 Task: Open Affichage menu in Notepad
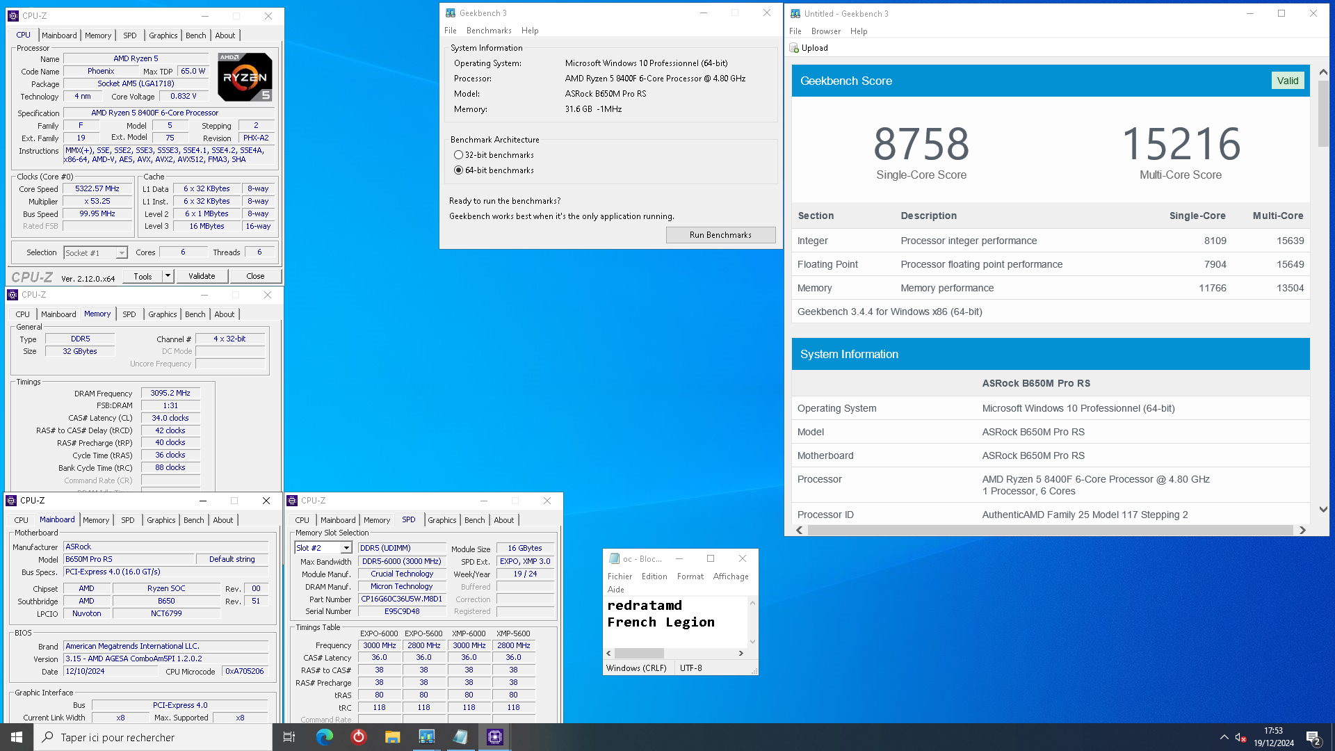pyautogui.click(x=731, y=576)
